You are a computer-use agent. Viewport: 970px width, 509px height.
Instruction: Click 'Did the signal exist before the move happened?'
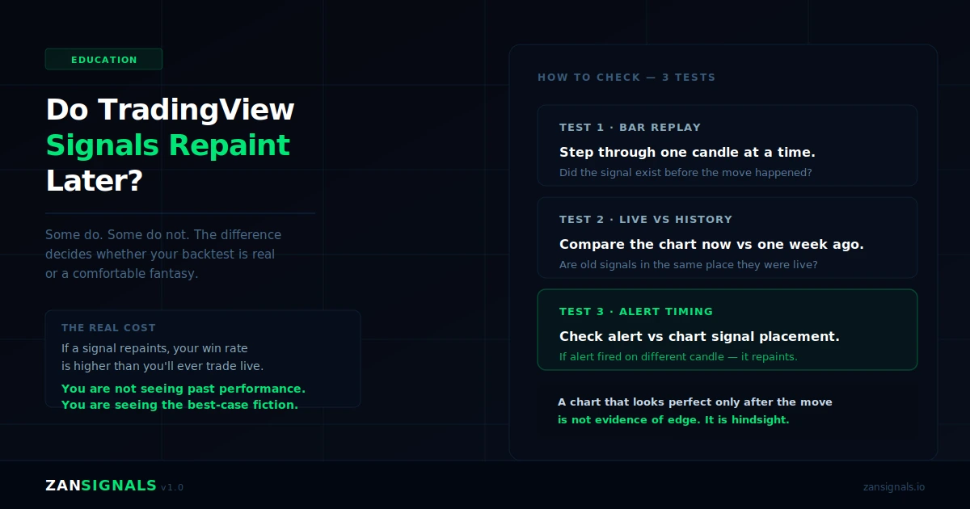[685, 173]
